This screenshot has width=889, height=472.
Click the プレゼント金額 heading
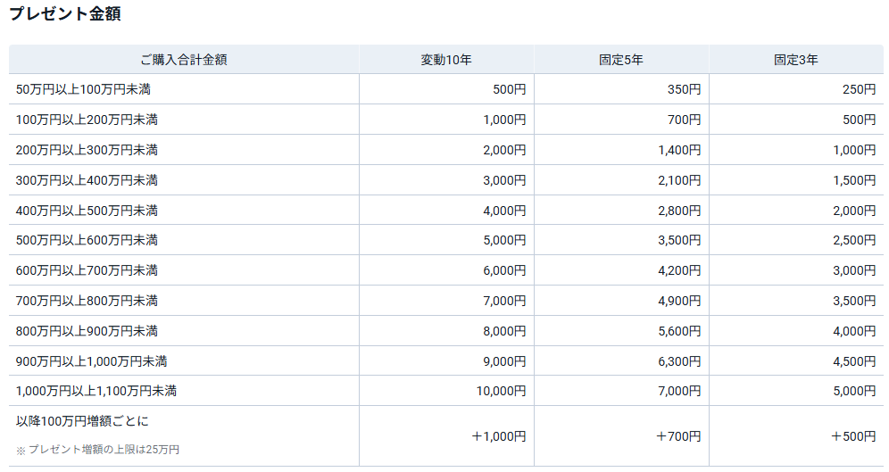tap(65, 14)
